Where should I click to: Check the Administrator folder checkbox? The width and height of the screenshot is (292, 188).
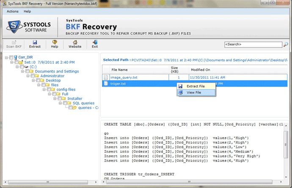[x=33, y=76]
